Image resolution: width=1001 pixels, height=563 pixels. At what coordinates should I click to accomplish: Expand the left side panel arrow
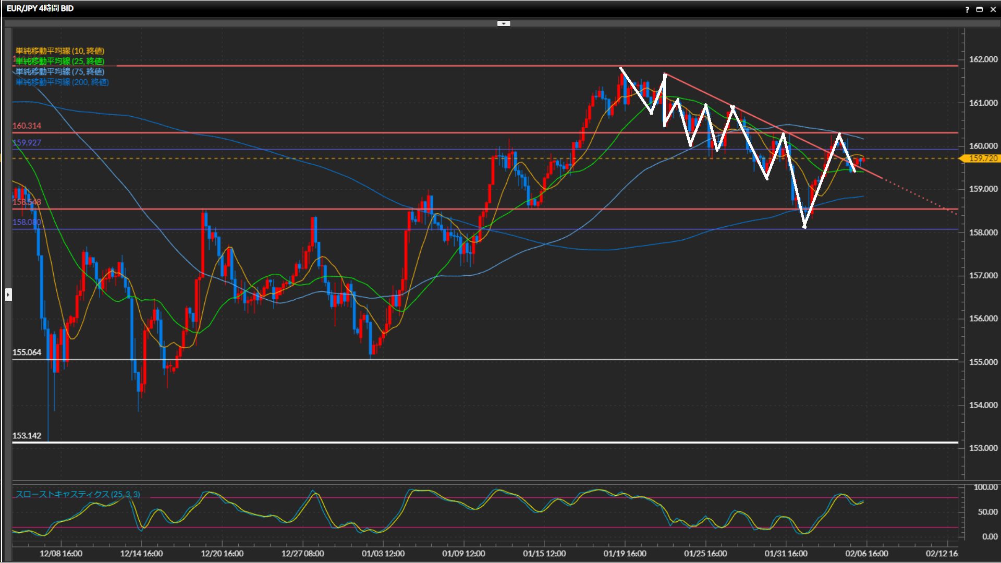point(8,295)
